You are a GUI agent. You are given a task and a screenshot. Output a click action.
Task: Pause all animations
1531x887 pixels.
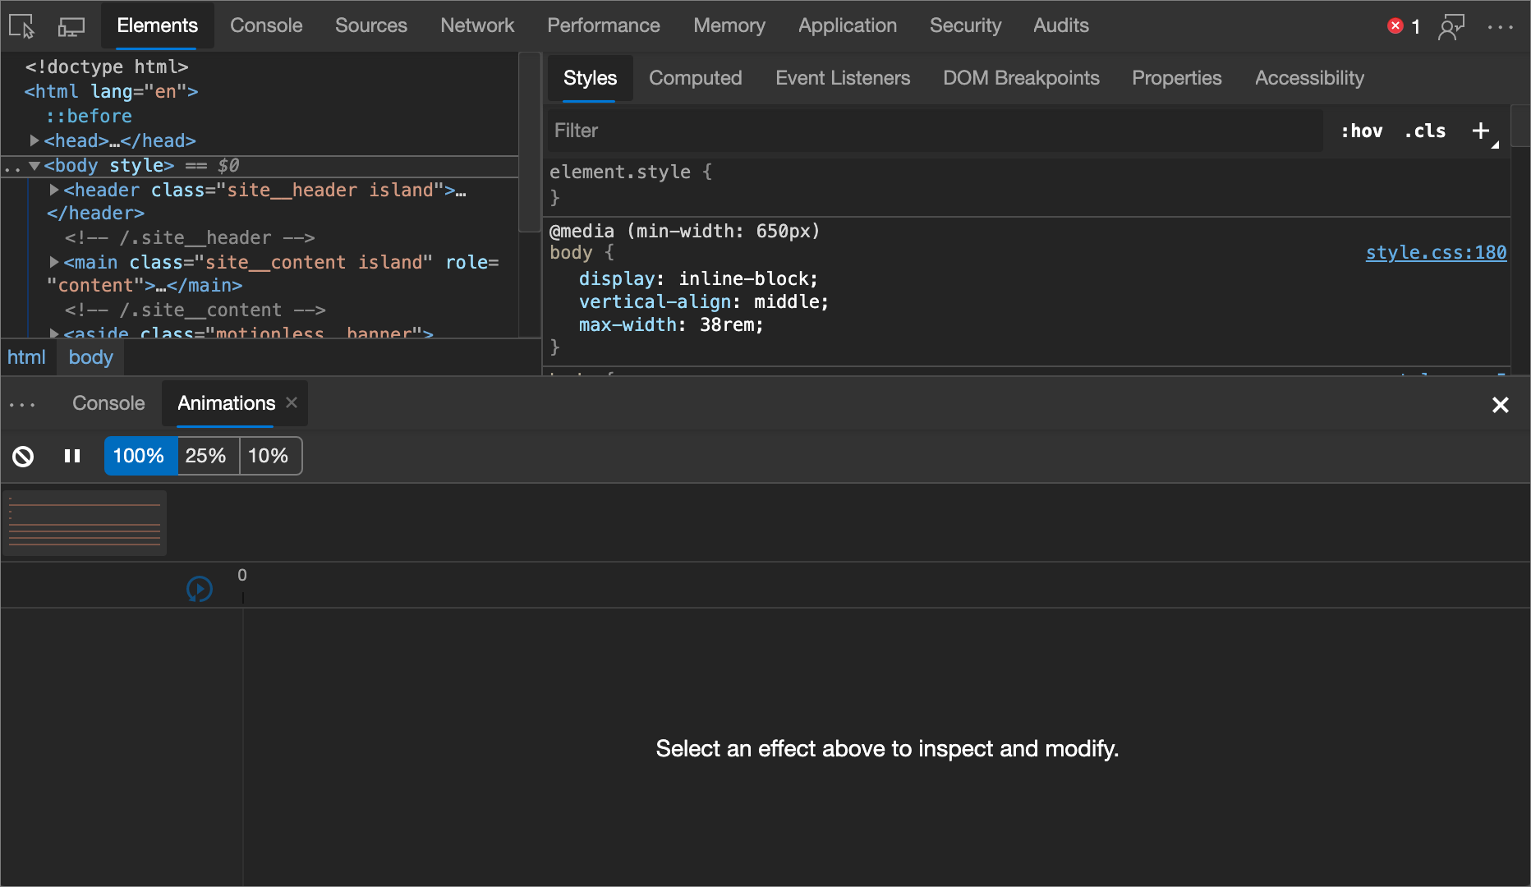pyautogui.click(x=72, y=456)
